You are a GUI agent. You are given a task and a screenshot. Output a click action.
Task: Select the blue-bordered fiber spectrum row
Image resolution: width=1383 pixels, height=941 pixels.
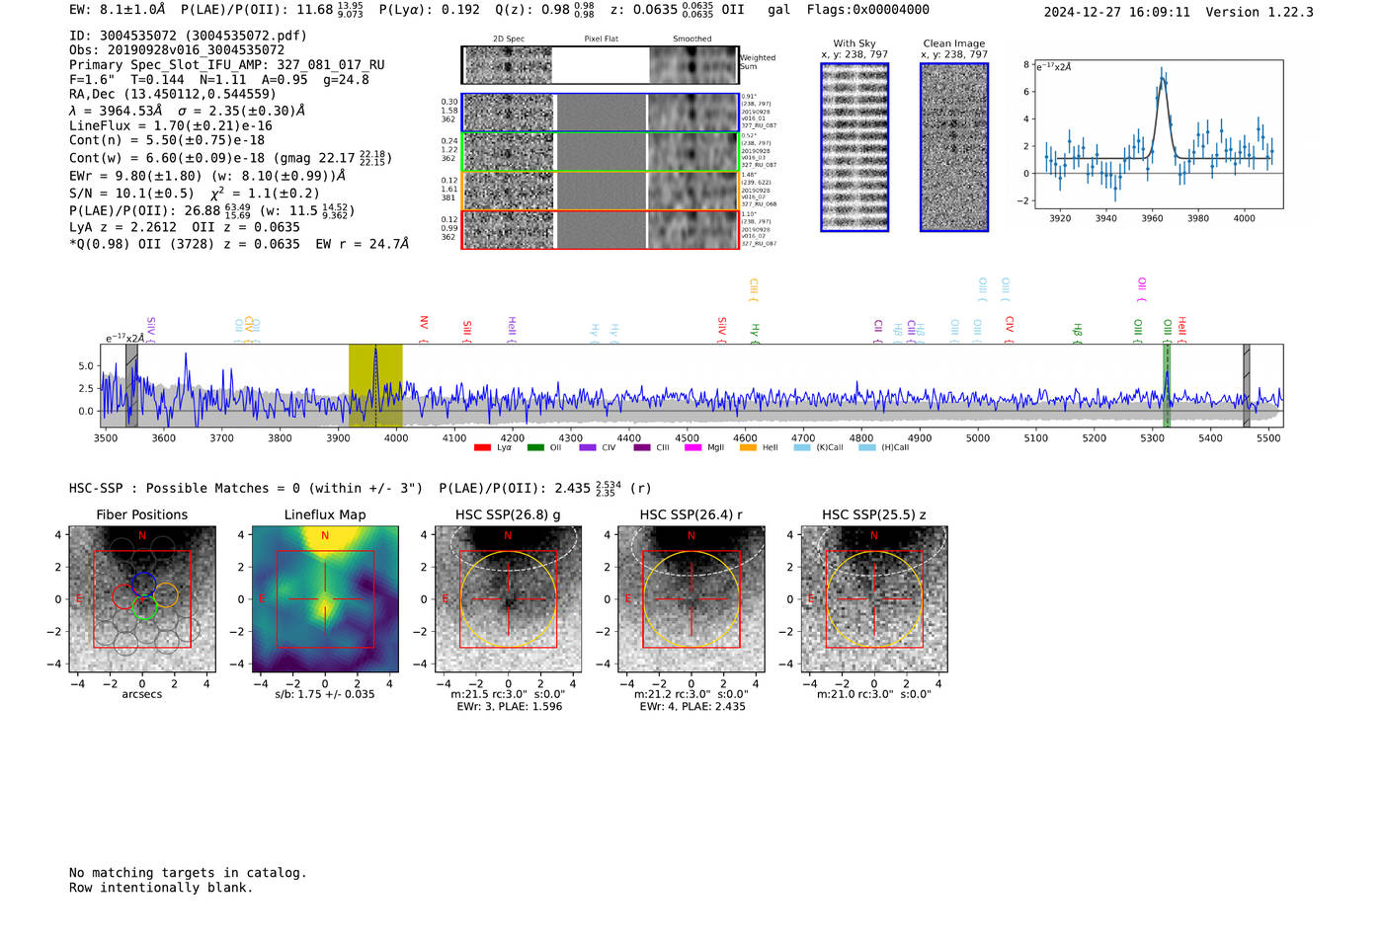[600, 113]
